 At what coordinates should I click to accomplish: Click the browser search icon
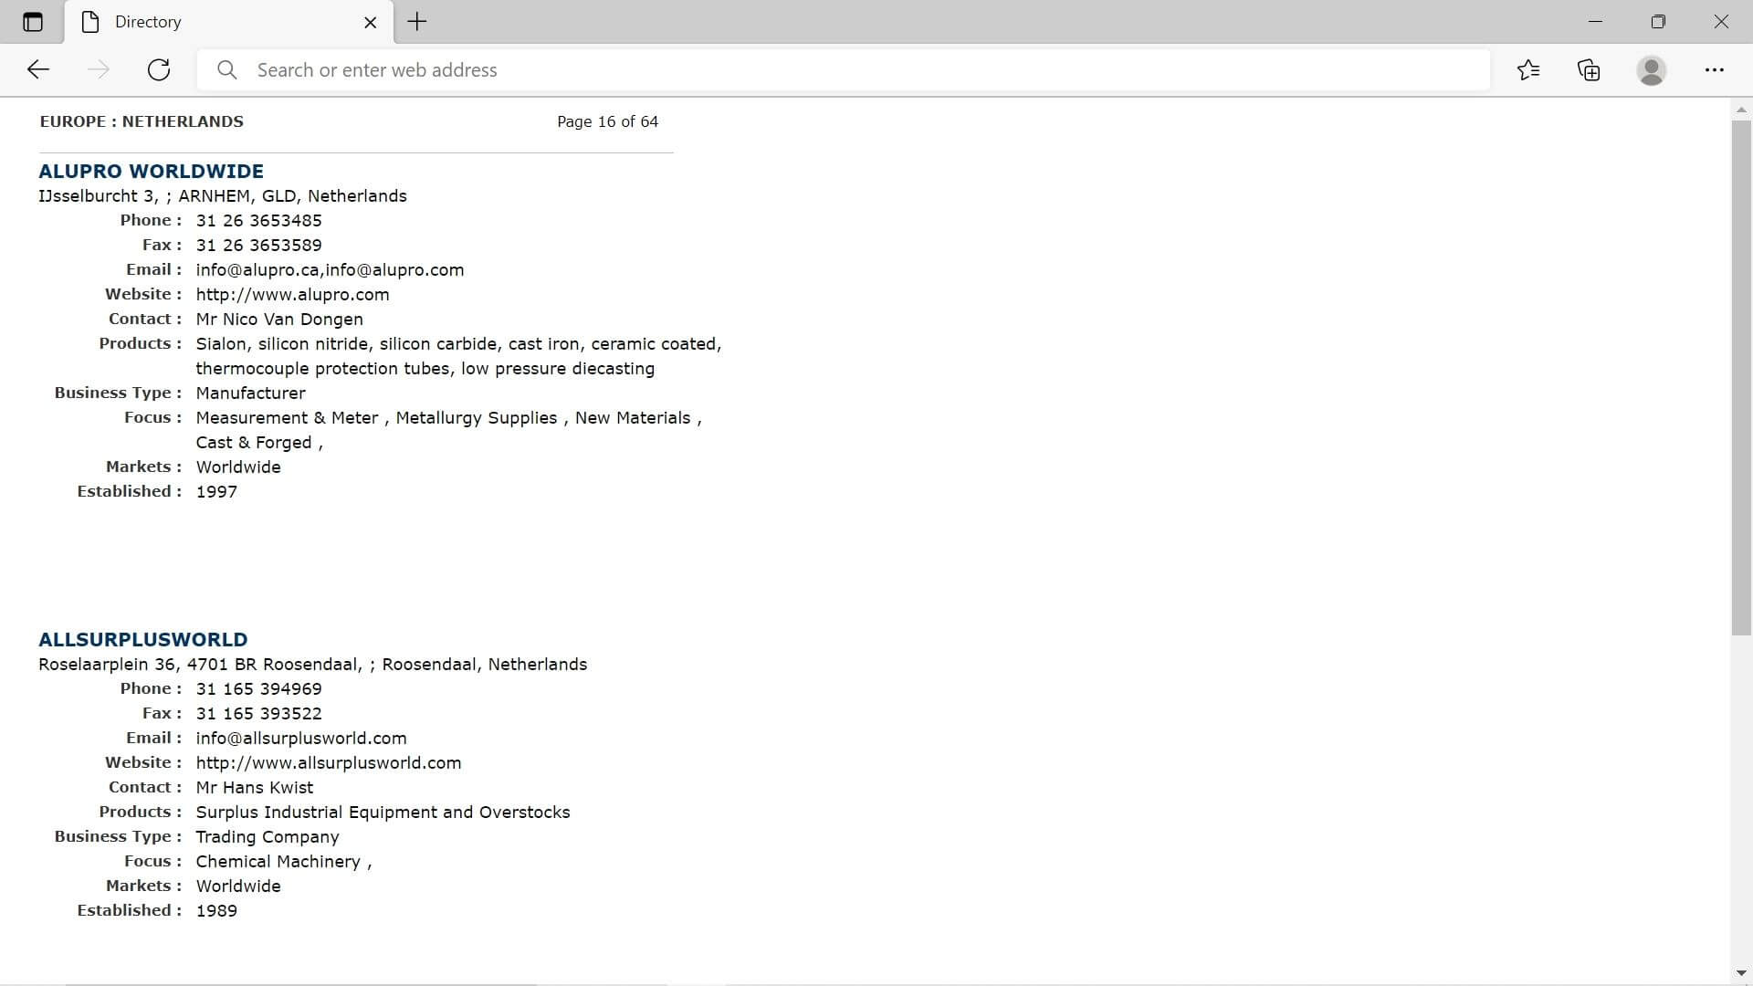click(226, 69)
